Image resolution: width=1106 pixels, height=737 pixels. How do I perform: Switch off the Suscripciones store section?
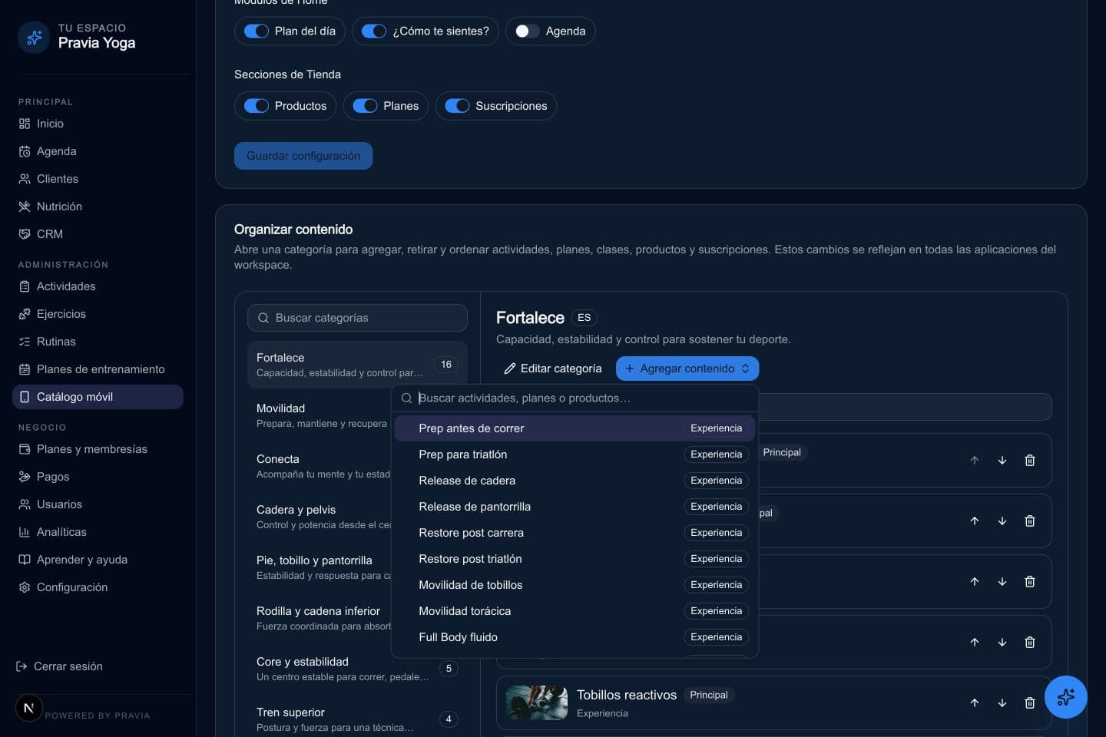tap(457, 106)
